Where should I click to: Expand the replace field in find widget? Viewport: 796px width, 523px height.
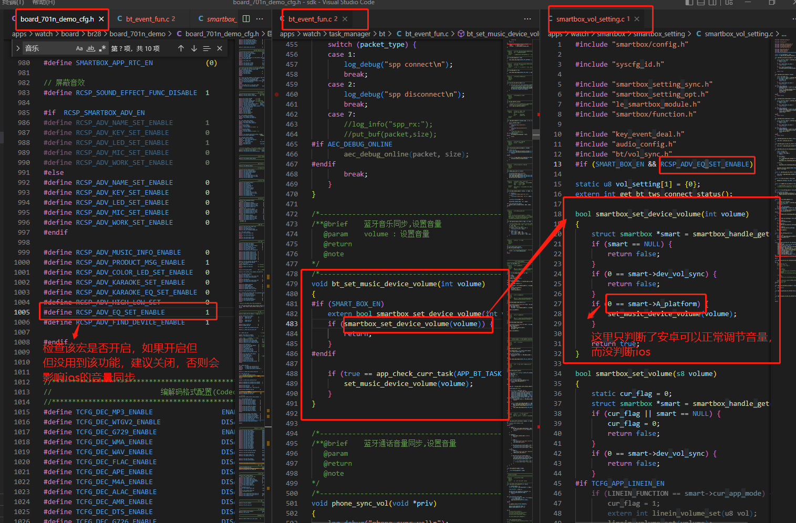18,48
